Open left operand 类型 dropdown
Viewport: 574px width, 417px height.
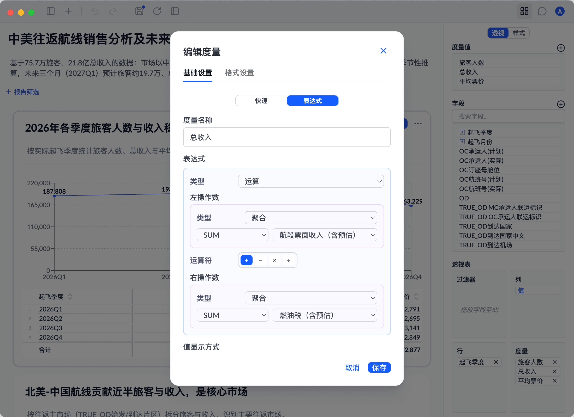(x=311, y=218)
